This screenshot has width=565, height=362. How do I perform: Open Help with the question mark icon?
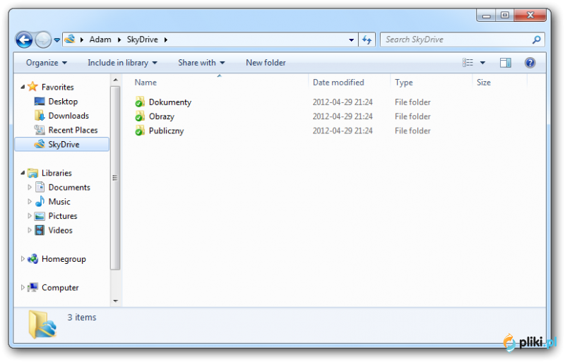point(530,63)
